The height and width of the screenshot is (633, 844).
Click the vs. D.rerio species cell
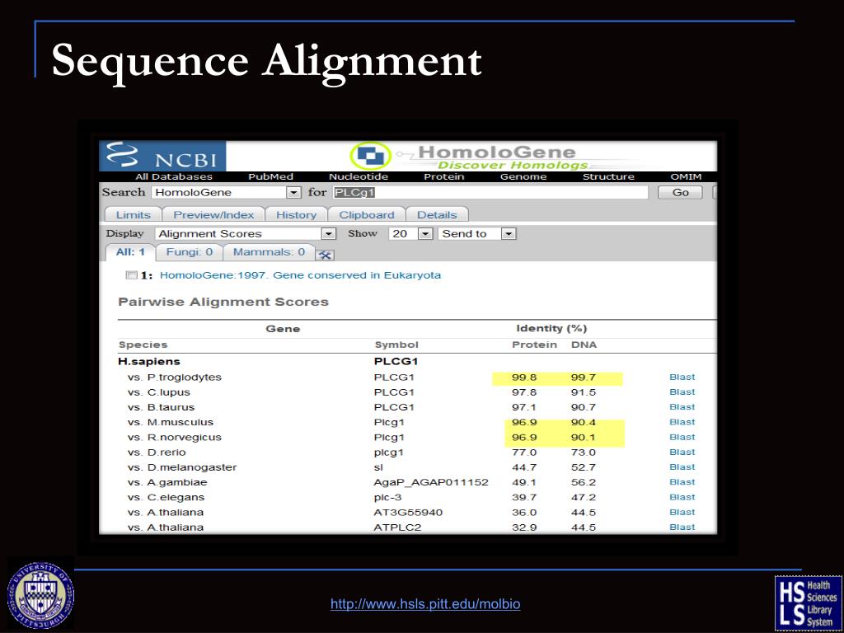[157, 452]
